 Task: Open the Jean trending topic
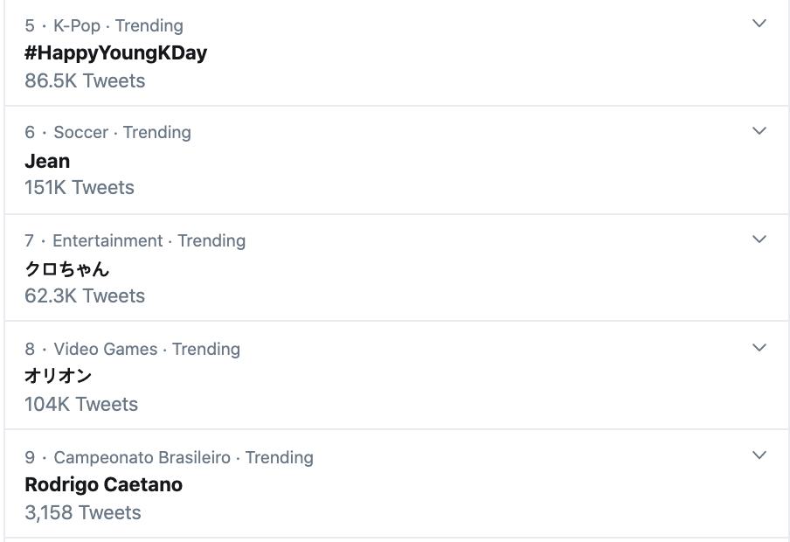pyautogui.click(x=47, y=161)
